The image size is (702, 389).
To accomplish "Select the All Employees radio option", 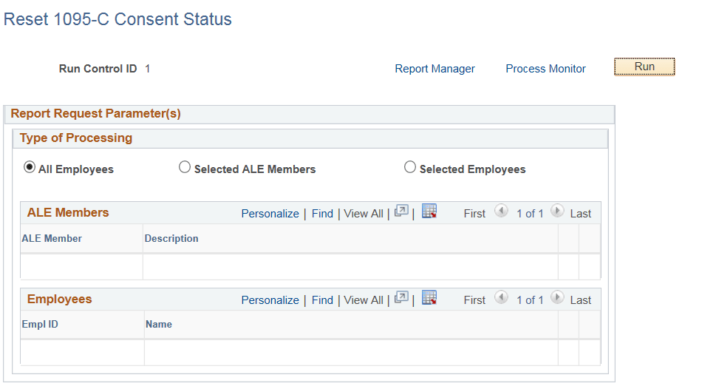I will coord(30,168).
